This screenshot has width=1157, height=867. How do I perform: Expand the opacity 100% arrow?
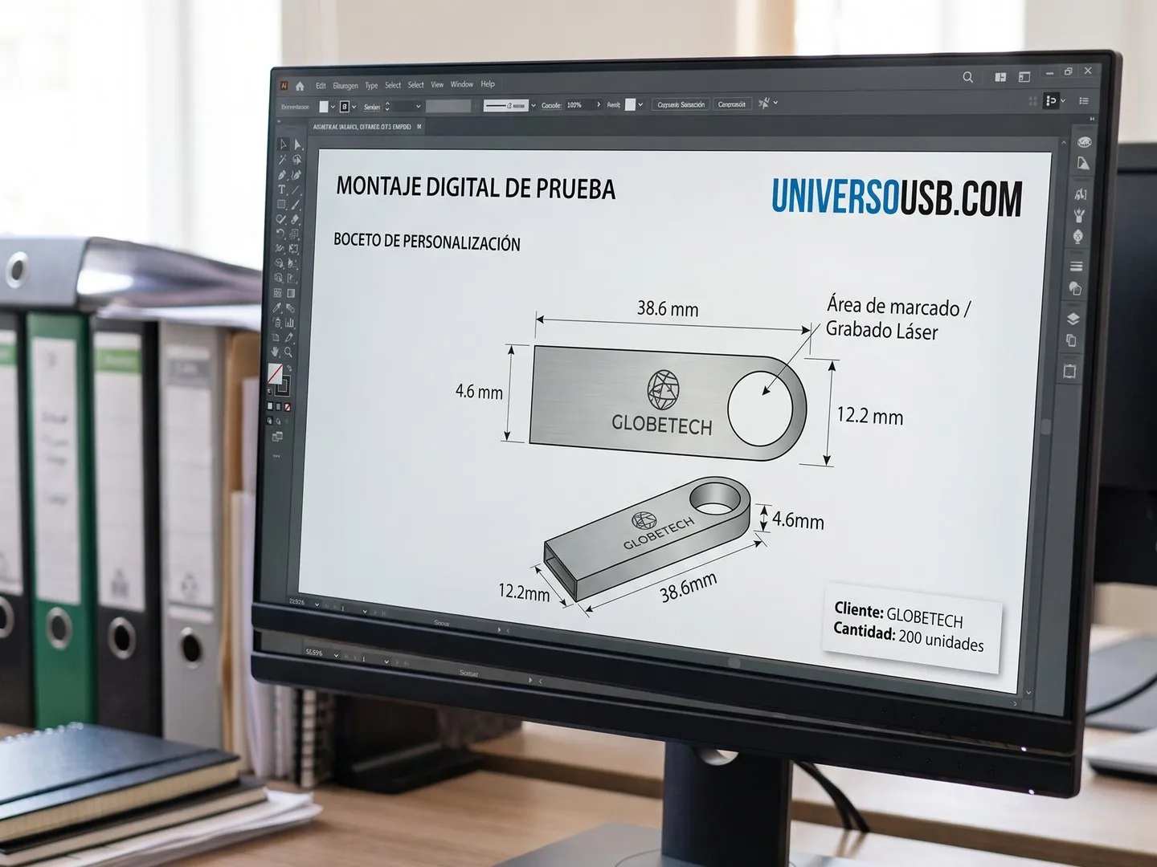[x=599, y=104]
